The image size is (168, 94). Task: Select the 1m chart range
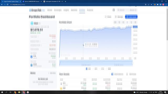pos(123,22)
